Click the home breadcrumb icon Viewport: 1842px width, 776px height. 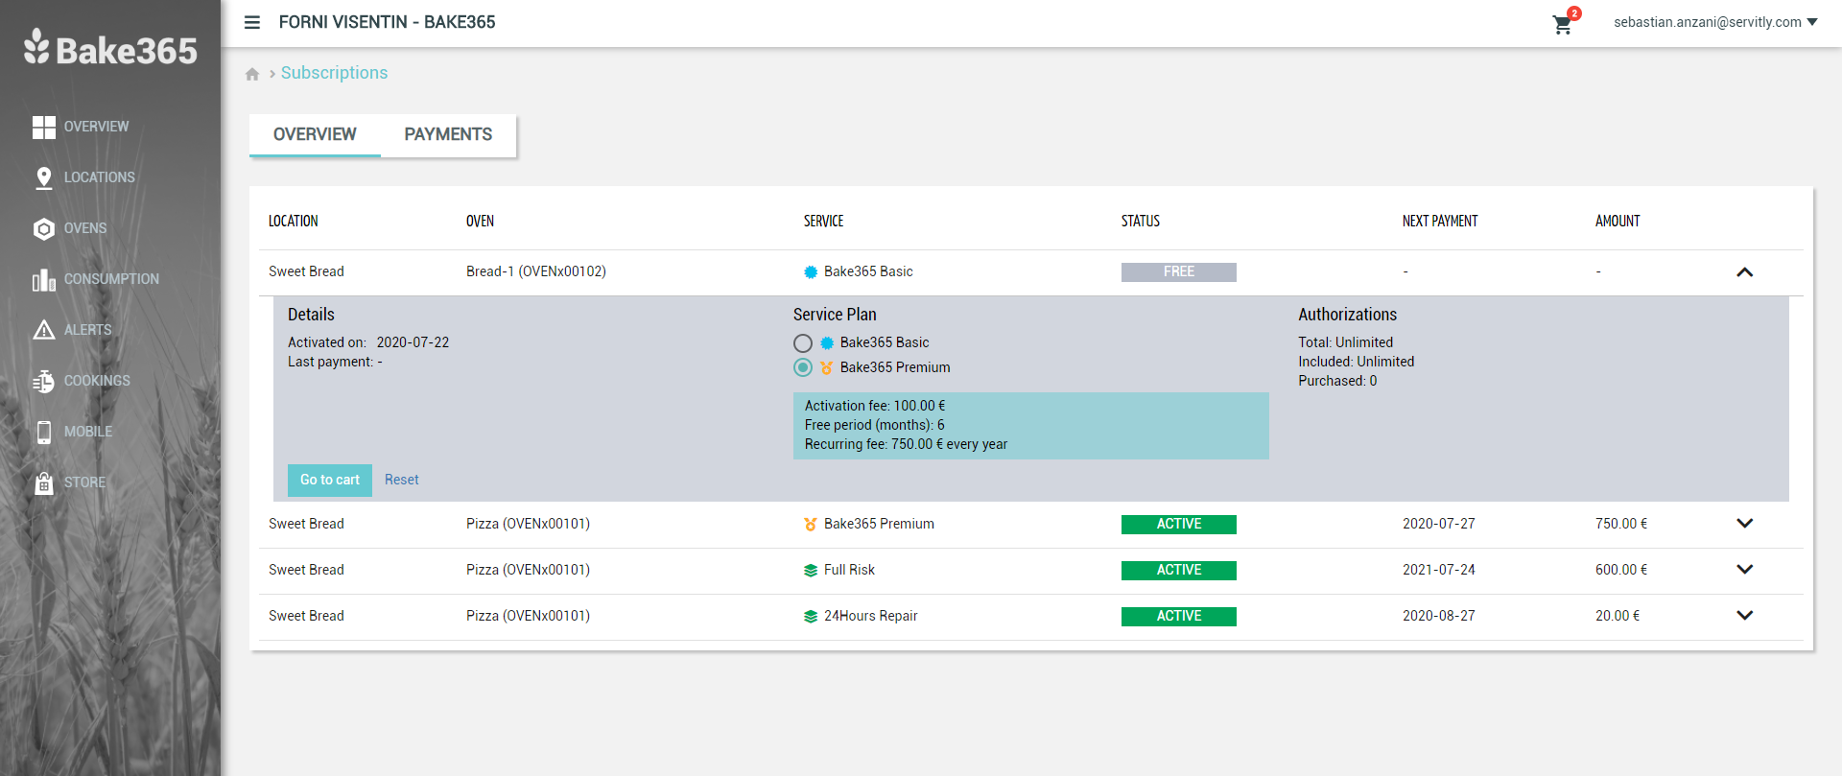click(x=252, y=74)
